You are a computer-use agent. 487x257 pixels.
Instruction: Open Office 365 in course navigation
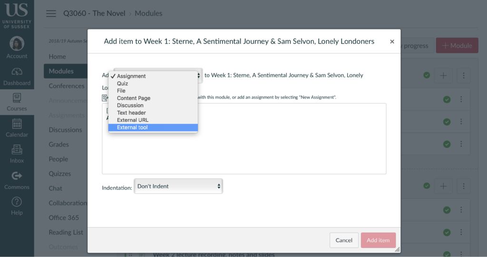tap(64, 217)
